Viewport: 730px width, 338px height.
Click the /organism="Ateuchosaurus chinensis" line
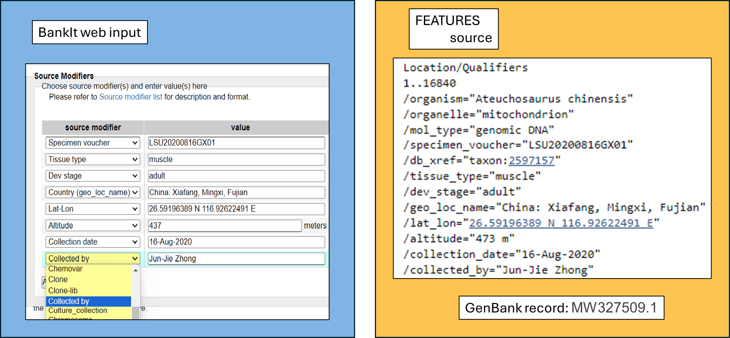(518, 99)
